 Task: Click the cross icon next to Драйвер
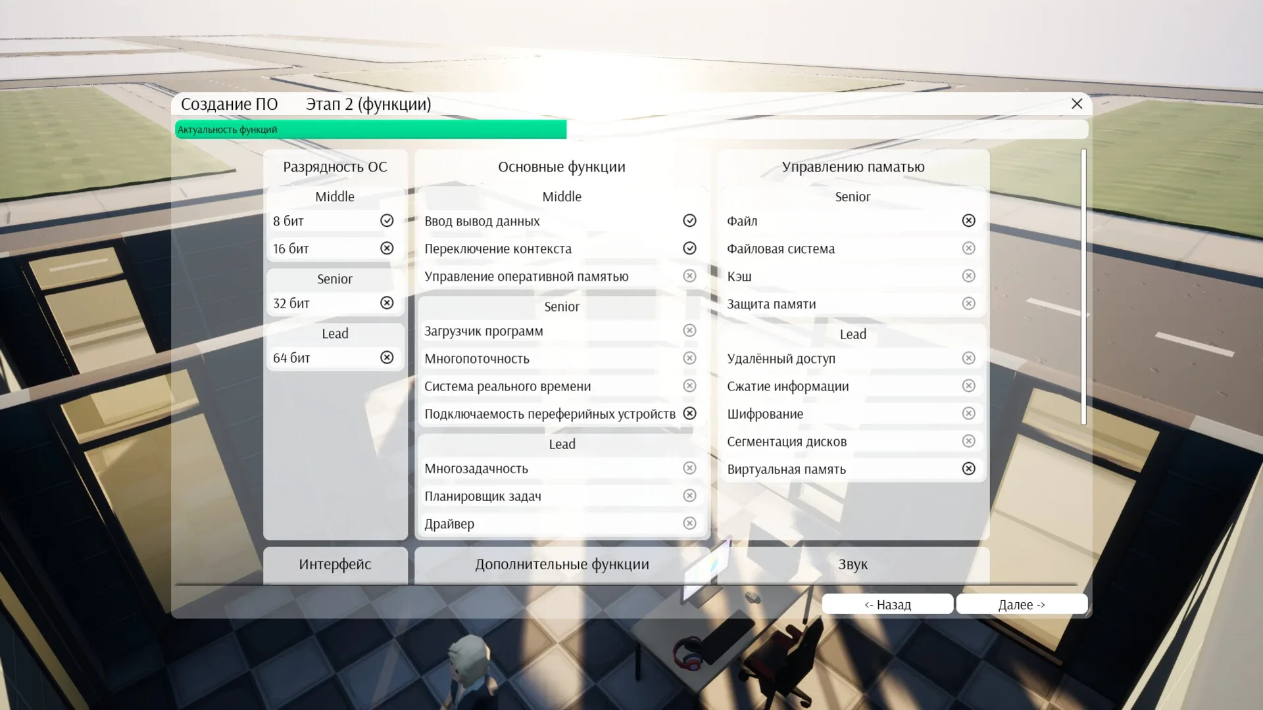tap(689, 523)
